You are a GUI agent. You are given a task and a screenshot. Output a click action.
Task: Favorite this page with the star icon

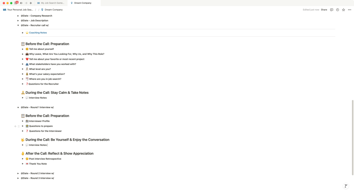[x=343, y=10]
